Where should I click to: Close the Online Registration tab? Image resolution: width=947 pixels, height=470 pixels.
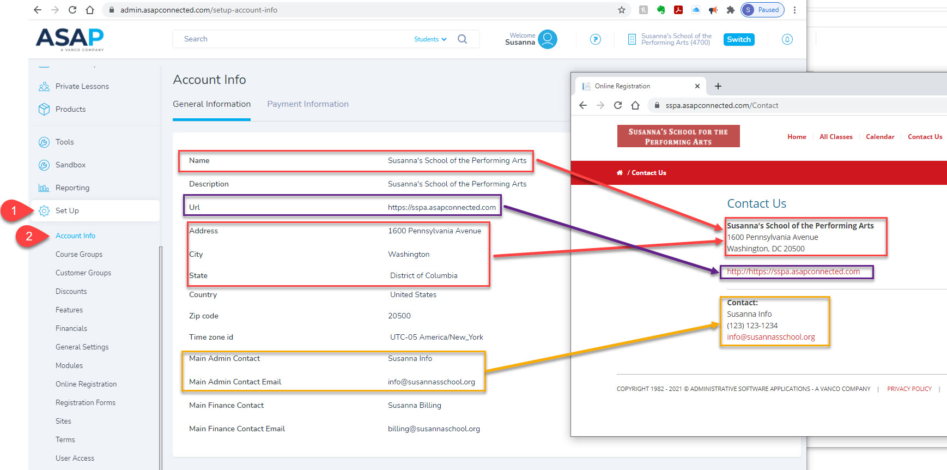click(x=697, y=86)
